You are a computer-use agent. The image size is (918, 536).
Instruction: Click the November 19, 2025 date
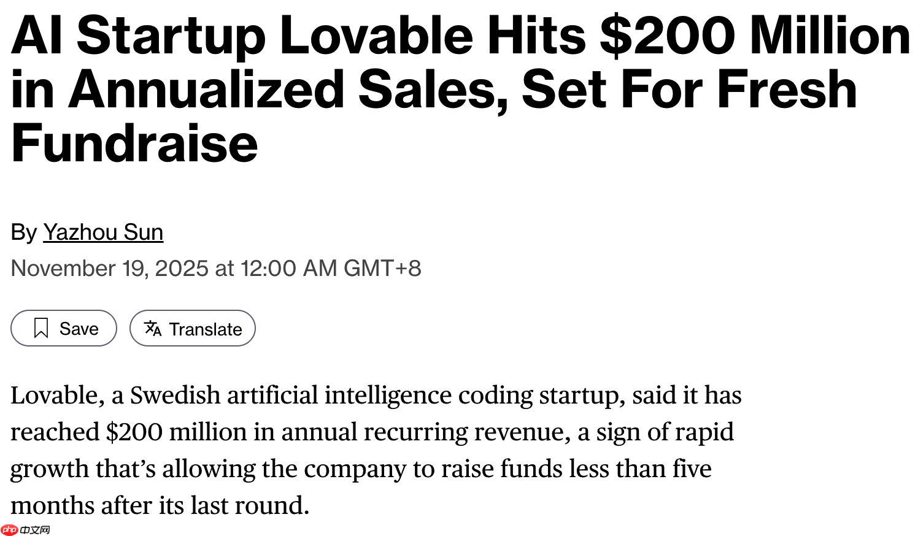[110, 269]
